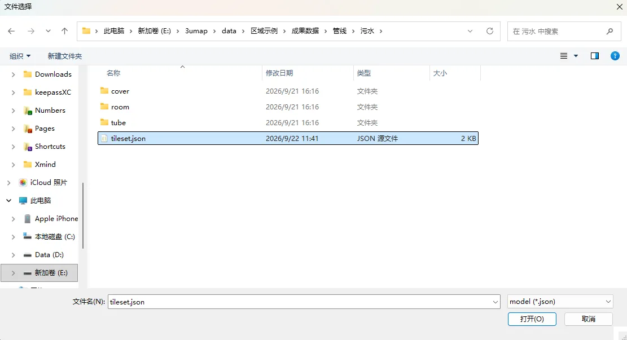Sort by the 修改日期 column header
Viewport: 627px width, 340px height.
(x=279, y=73)
